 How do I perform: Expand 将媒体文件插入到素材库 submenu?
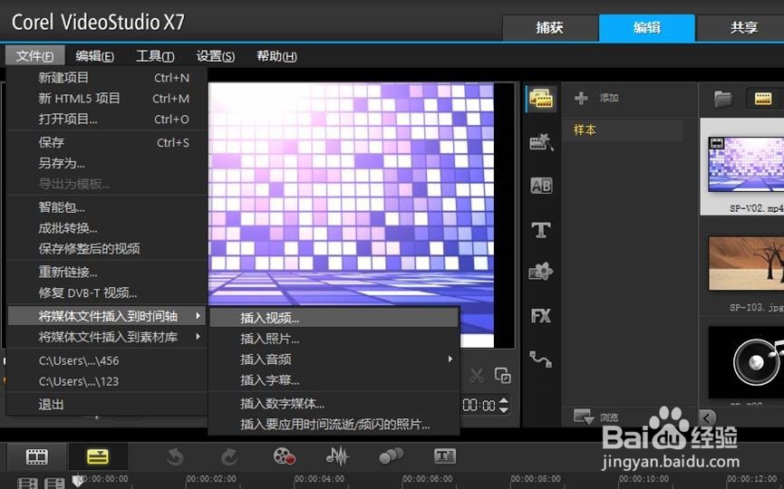(107, 337)
